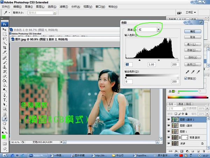The height and width of the screenshot is (158, 210).
Task: Select the Type tool
Action: pos(5,99)
